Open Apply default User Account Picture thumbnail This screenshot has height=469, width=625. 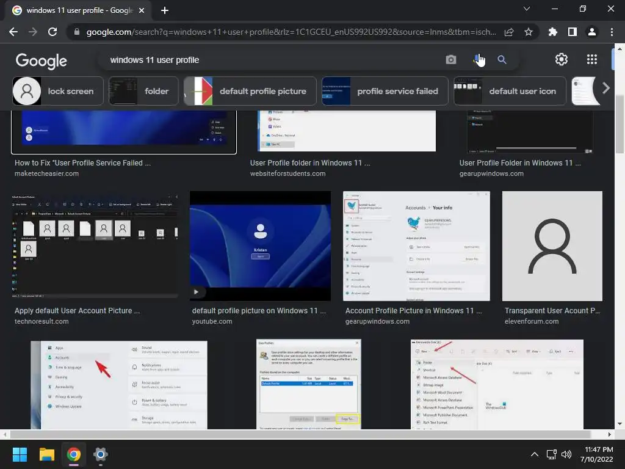click(95, 245)
